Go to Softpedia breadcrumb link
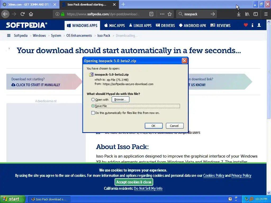Viewport: 271px width, 203px height. [x=21, y=36]
